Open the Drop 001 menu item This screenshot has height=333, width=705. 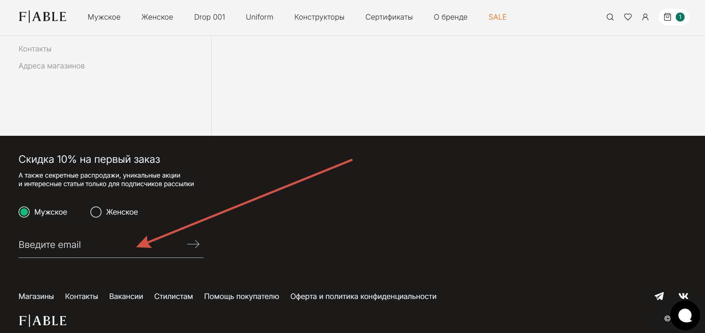[x=210, y=17]
